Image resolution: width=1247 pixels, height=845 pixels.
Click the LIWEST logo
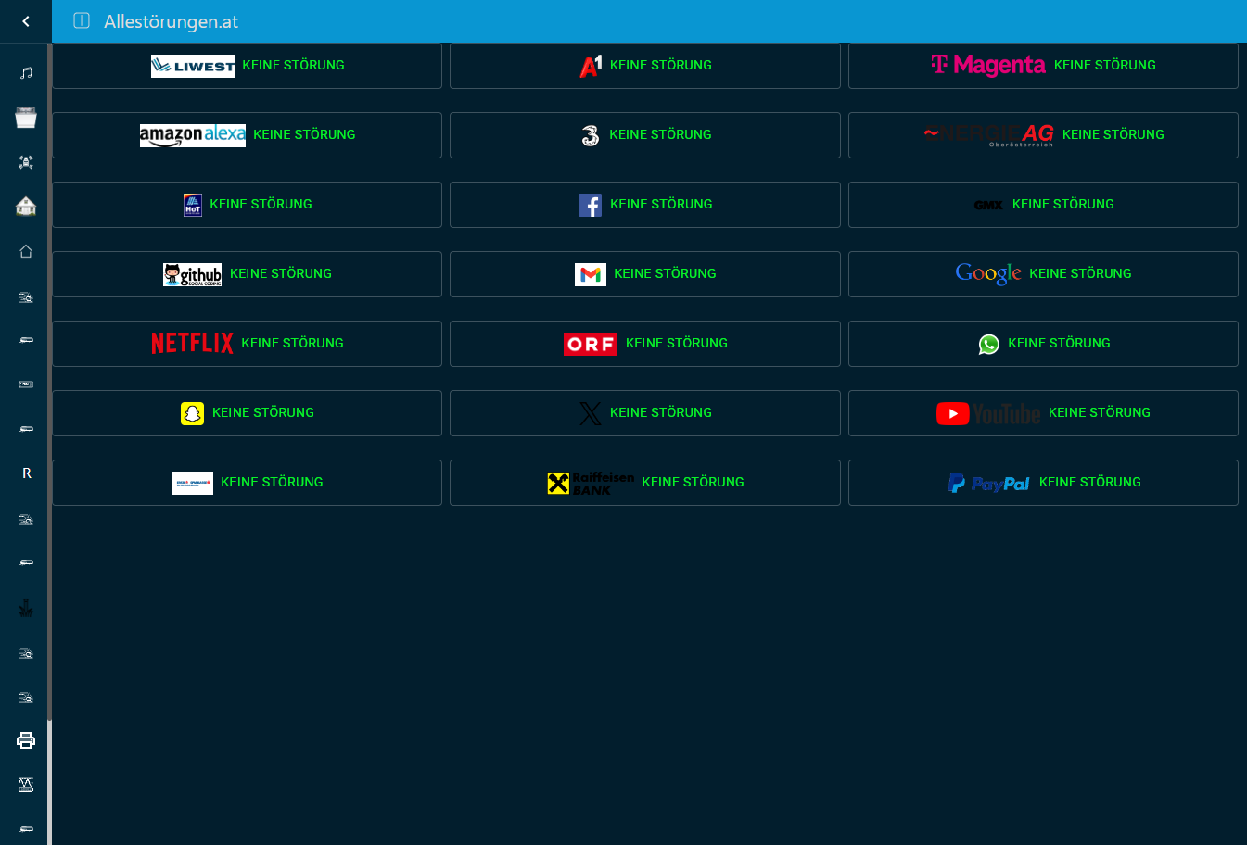(193, 66)
